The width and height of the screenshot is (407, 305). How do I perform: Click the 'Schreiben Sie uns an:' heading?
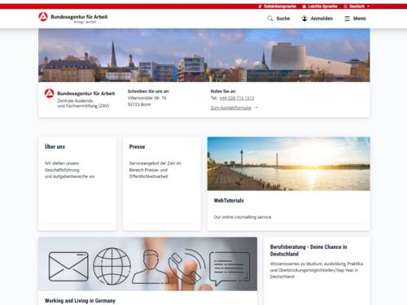tap(148, 91)
